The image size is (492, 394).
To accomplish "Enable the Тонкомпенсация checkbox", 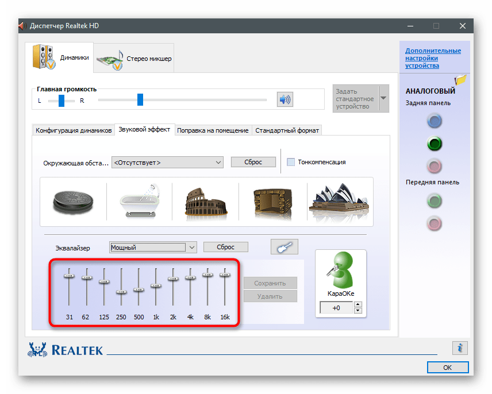I will pos(291,162).
